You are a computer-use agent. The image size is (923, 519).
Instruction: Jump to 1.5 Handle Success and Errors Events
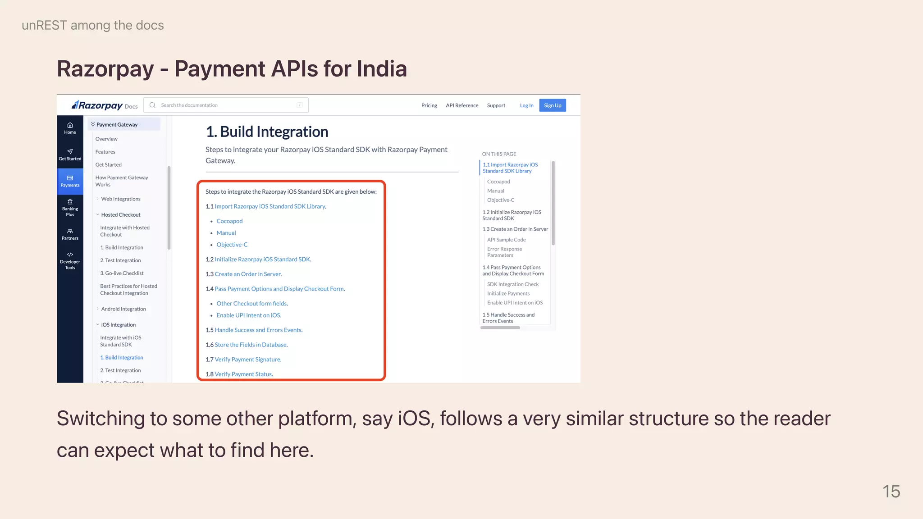click(x=508, y=318)
